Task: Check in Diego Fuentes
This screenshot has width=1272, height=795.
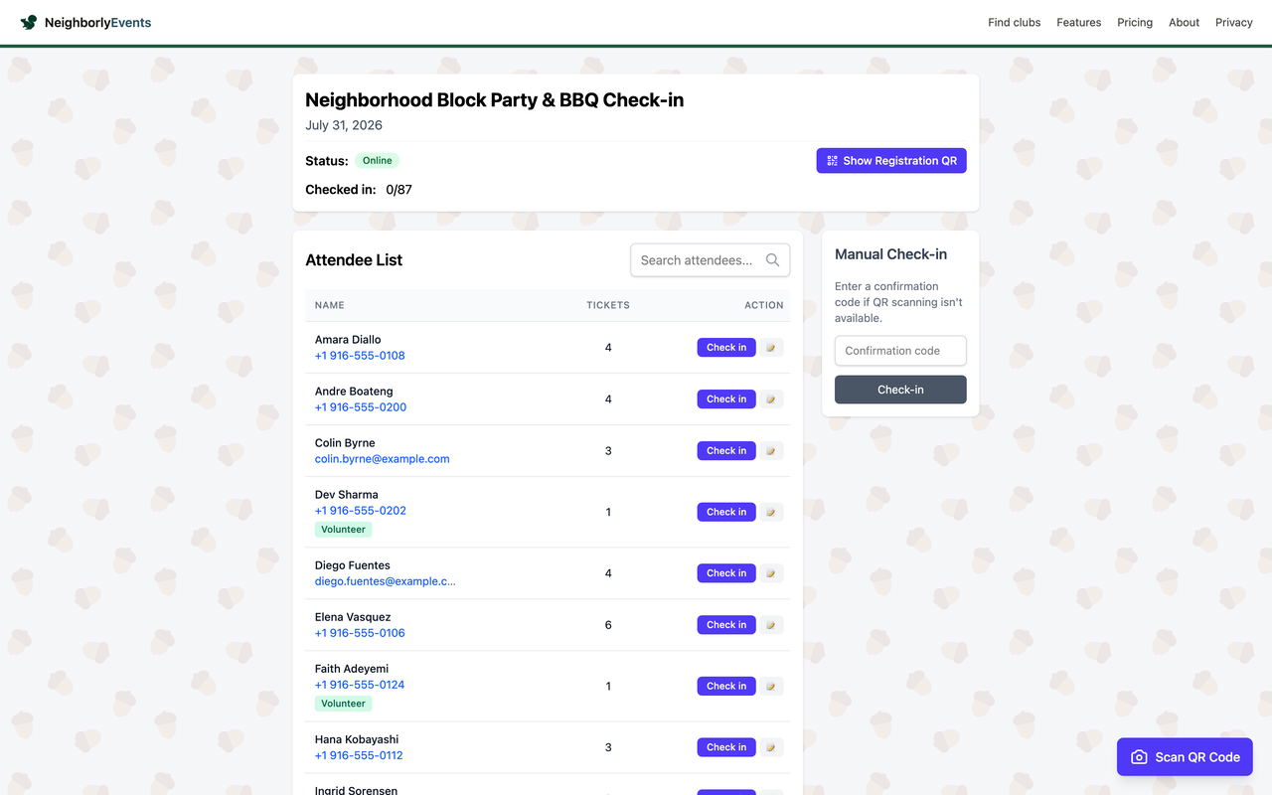Action: (726, 573)
